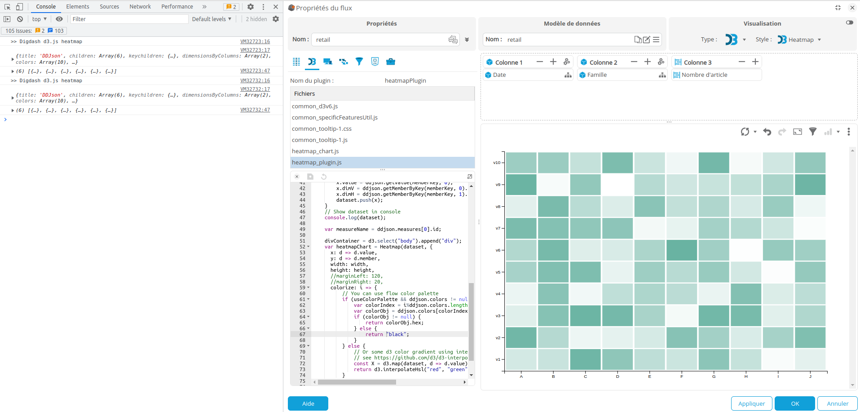
Task: Click the hierarchy icon next to Famille
Action: click(662, 75)
